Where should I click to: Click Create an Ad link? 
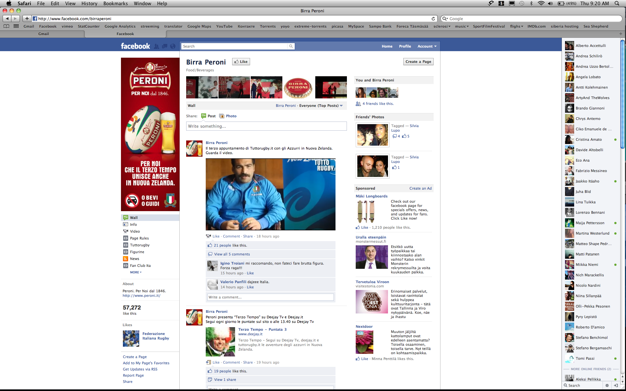420,188
